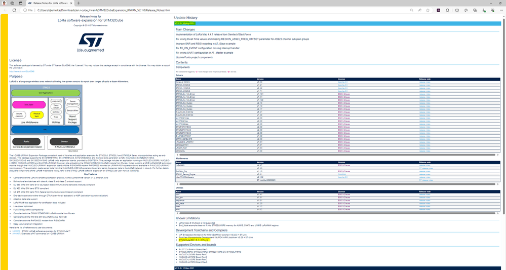
Task: Click the Middlewares table horizontal scrollbar
Action: click(337, 184)
